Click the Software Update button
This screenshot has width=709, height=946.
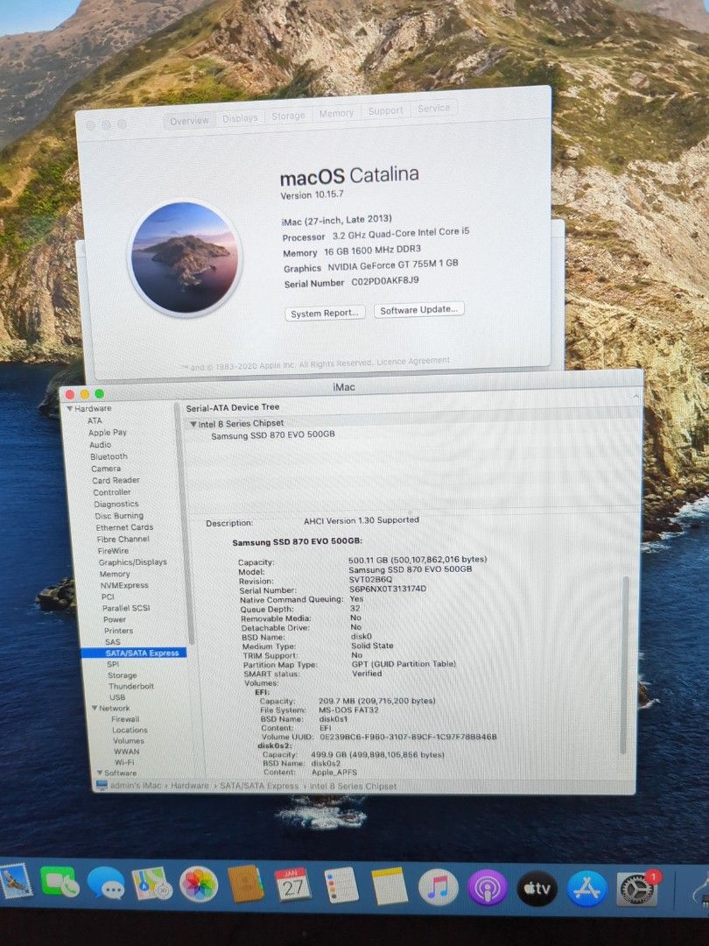click(x=418, y=309)
